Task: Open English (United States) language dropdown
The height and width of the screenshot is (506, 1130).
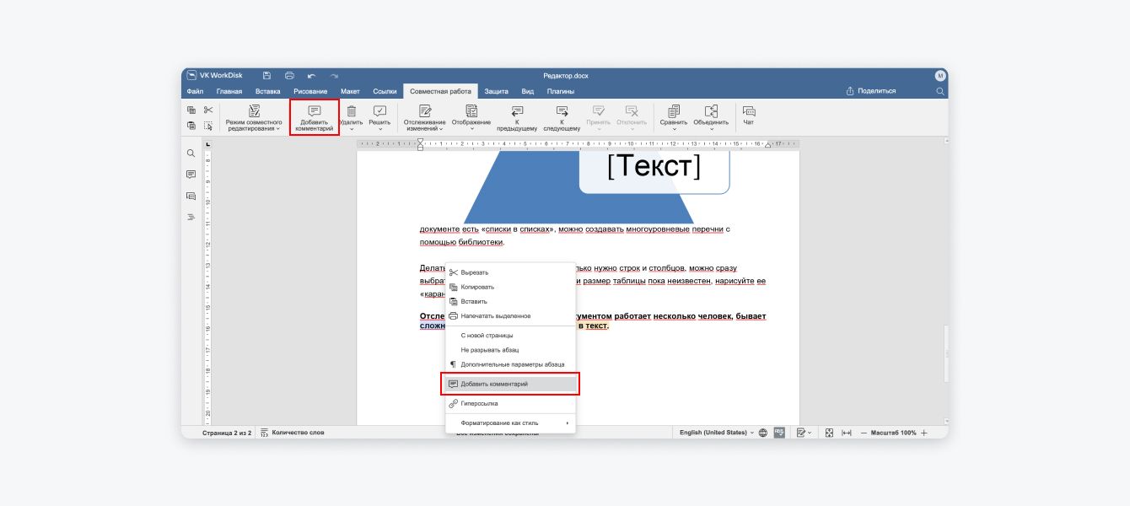Action: point(716,433)
